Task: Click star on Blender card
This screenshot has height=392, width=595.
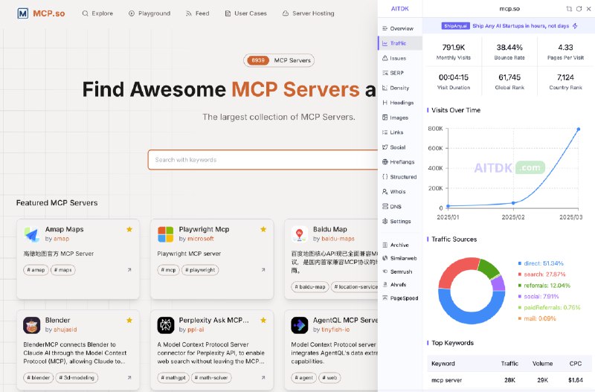Action: click(x=129, y=321)
